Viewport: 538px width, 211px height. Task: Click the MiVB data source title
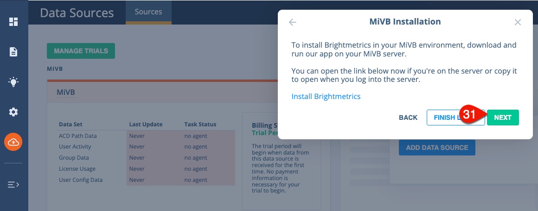pyautogui.click(x=66, y=92)
